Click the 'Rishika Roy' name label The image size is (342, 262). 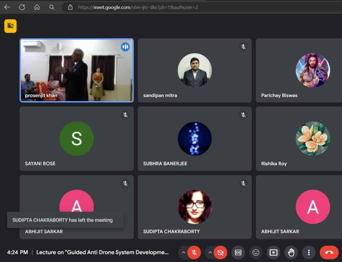274,164
